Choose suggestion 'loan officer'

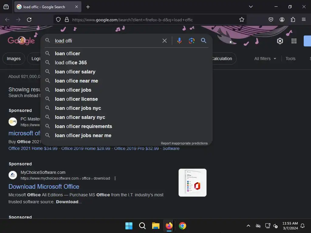coord(127,53)
